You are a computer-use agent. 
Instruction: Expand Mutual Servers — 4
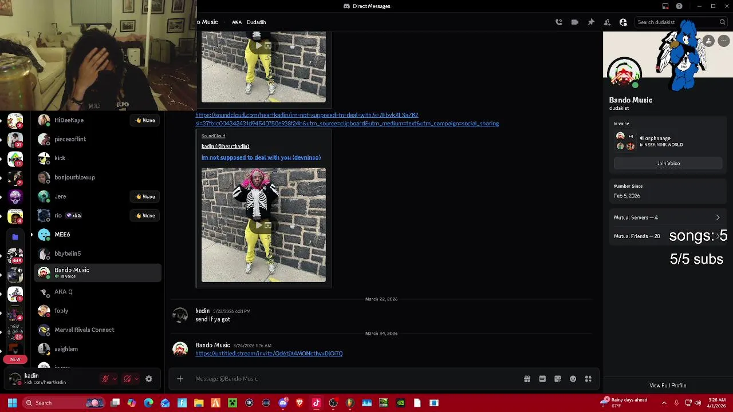(667, 217)
